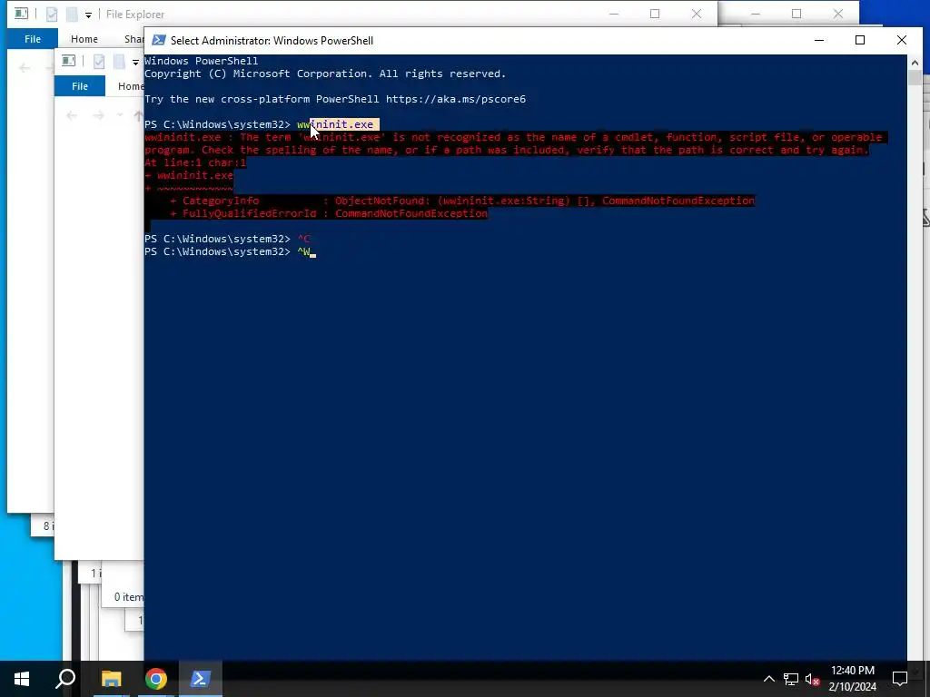
Task: Click Properties quick-access icon in back File Explorer
Action: pos(52,15)
